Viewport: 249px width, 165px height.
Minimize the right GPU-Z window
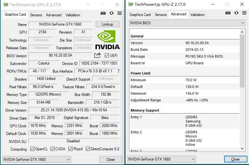point(213,4)
